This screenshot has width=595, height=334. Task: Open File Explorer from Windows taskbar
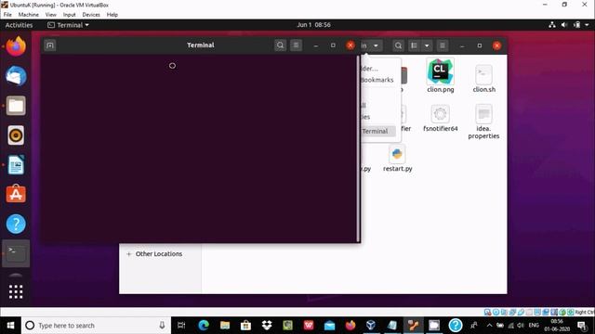click(225, 326)
